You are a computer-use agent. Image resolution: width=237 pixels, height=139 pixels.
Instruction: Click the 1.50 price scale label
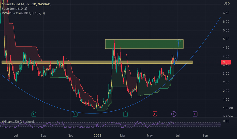(226, 100)
